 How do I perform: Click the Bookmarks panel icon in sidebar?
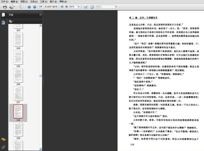pyautogui.click(x=3, y=23)
